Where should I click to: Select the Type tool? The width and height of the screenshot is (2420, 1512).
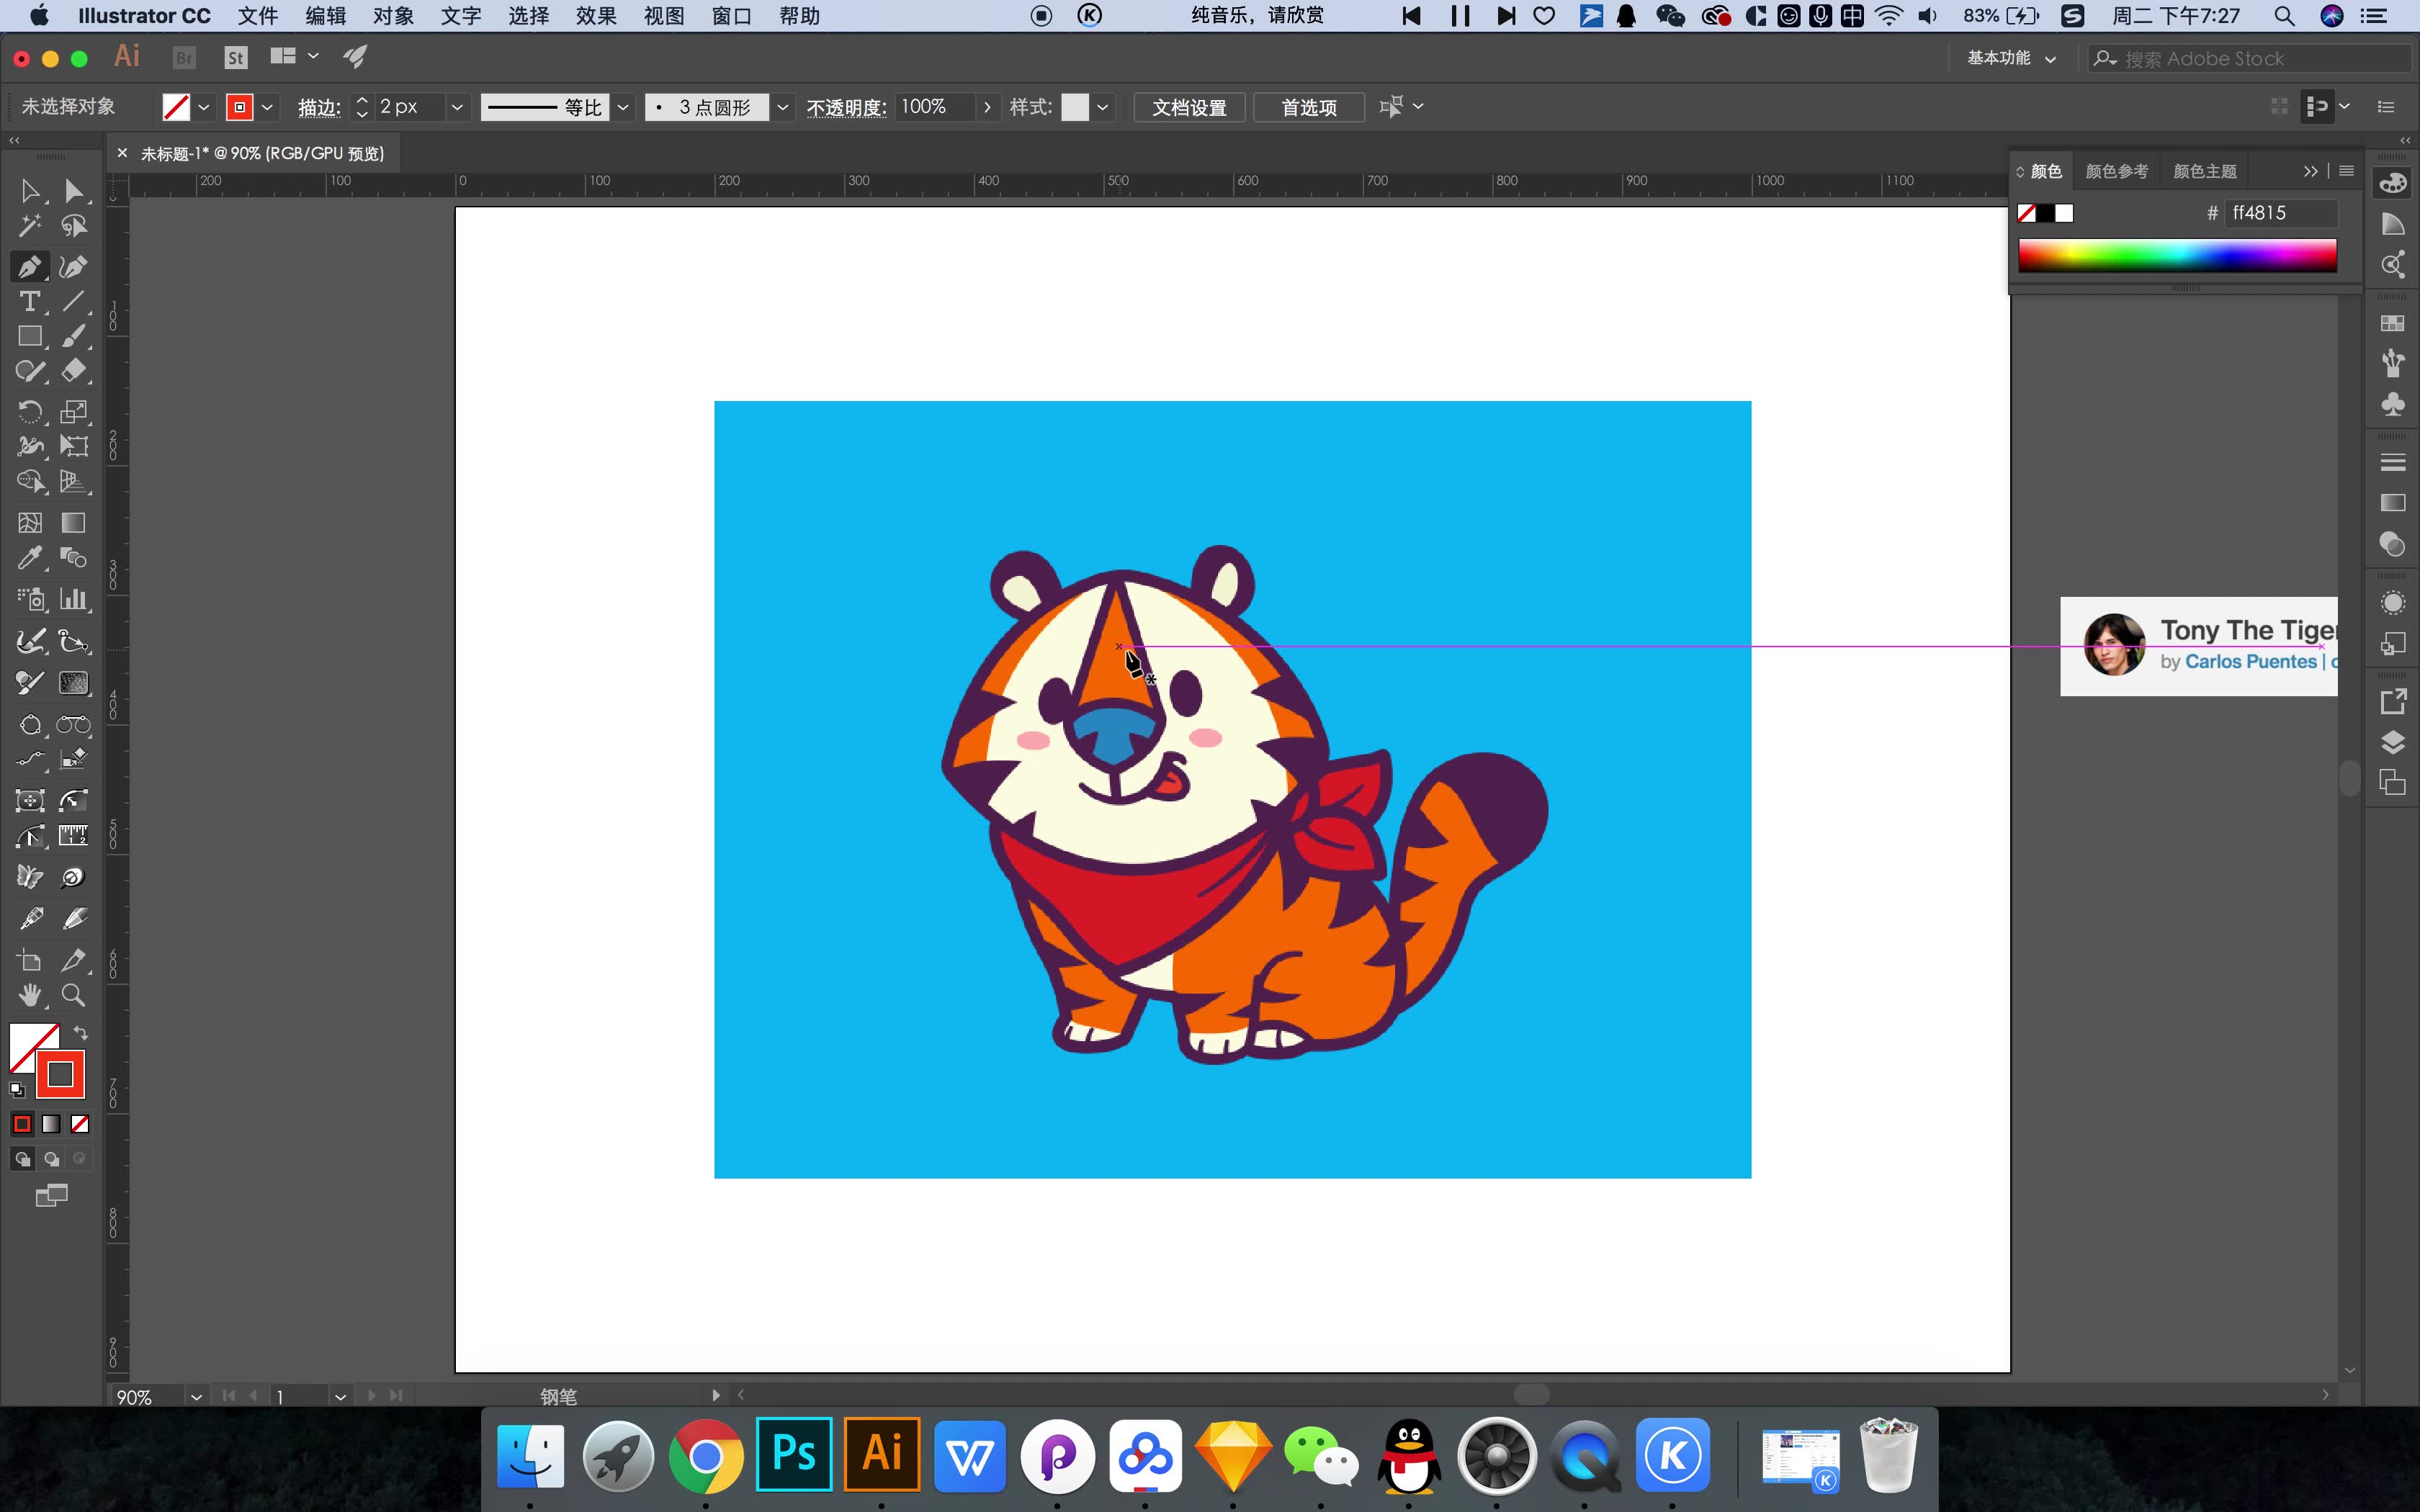point(30,301)
